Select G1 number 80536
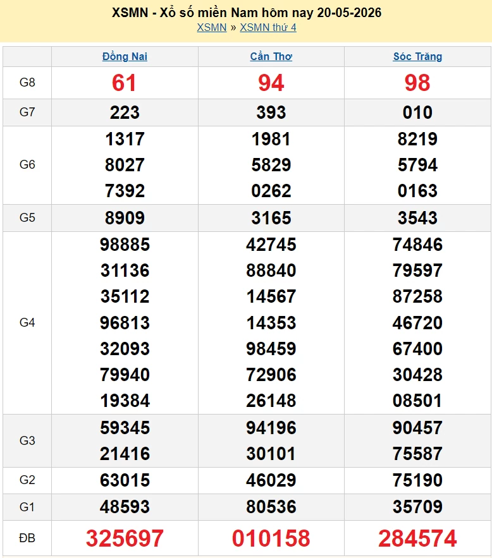The height and width of the screenshot is (558, 492). pos(271,507)
